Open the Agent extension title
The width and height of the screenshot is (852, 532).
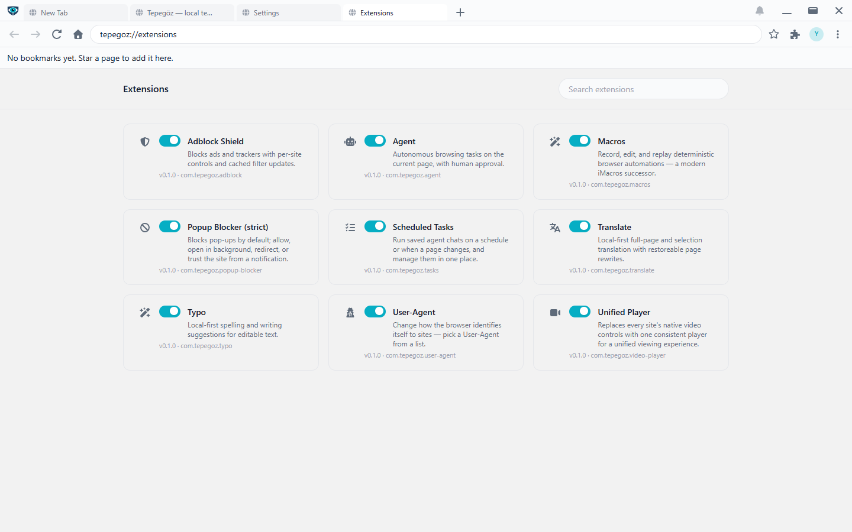404,141
